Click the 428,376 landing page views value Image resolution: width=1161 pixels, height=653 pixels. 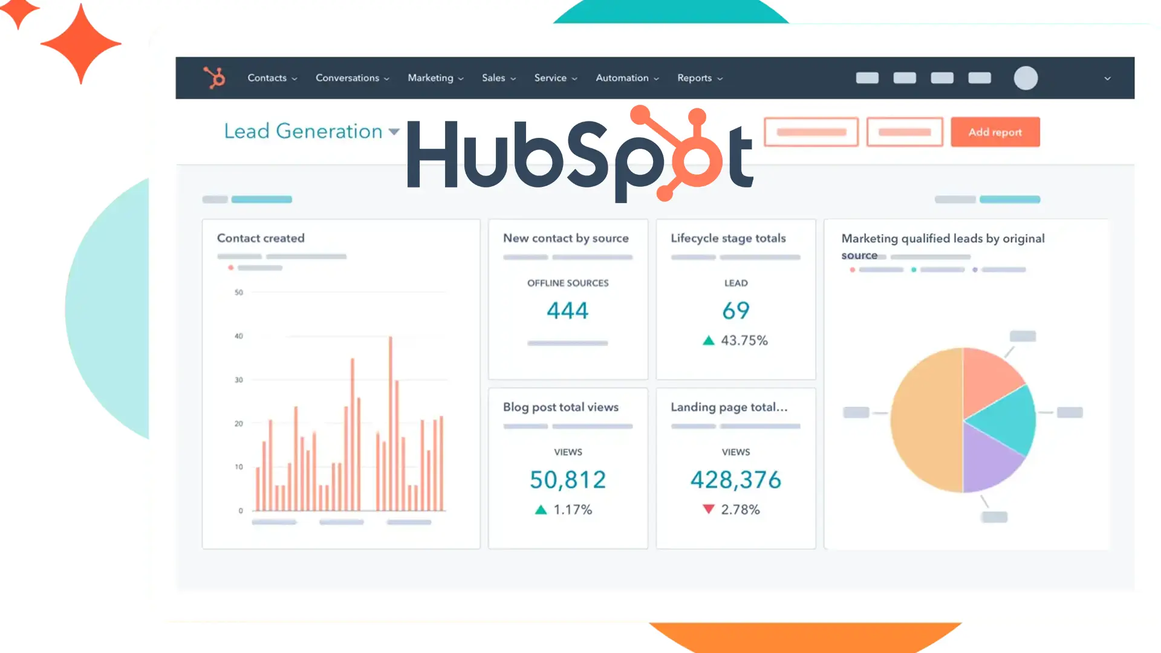pos(736,480)
